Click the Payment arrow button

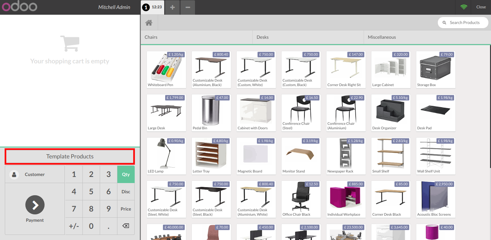pyautogui.click(x=35, y=205)
